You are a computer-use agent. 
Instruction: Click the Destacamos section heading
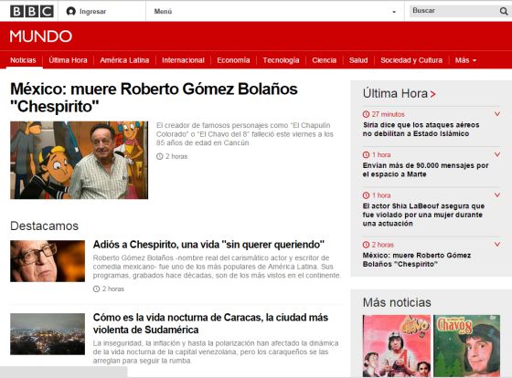(45, 226)
